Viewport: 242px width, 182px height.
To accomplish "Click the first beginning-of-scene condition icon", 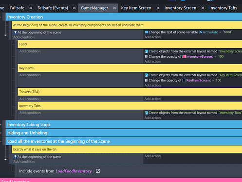I will tap(16, 33).
